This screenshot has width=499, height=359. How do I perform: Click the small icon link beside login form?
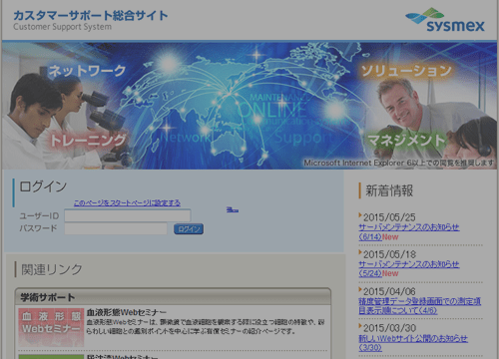coord(233,209)
